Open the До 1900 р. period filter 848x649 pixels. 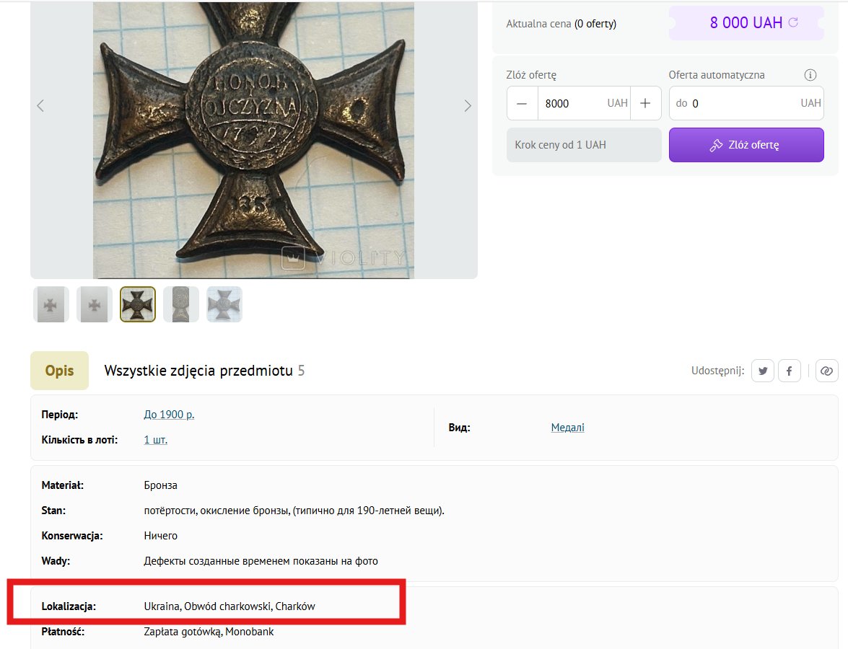click(x=169, y=414)
